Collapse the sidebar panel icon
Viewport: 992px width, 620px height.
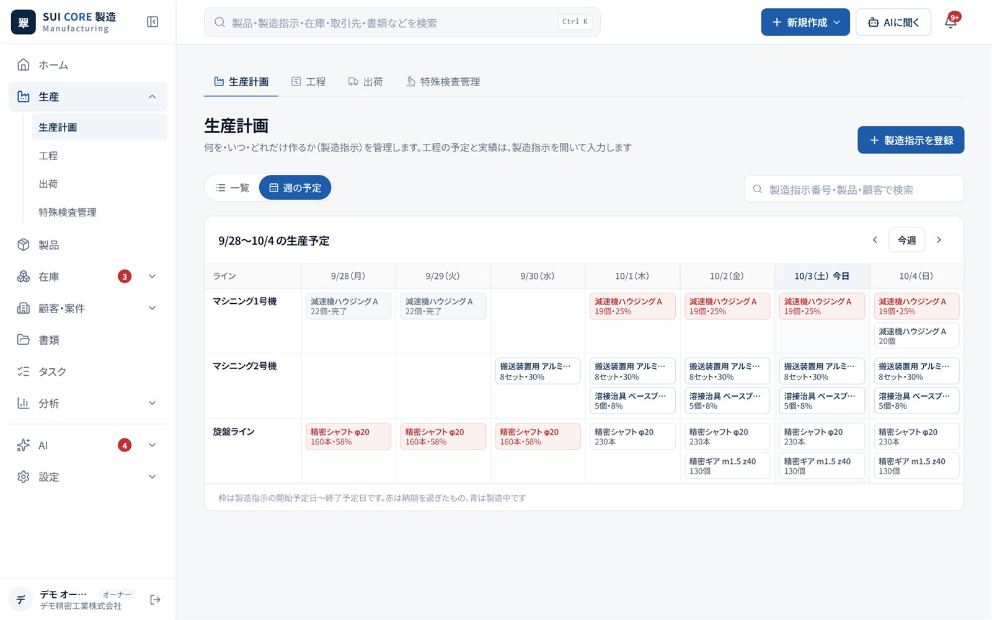[x=153, y=22]
